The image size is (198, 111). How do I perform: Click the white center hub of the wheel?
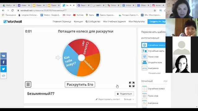(81, 58)
